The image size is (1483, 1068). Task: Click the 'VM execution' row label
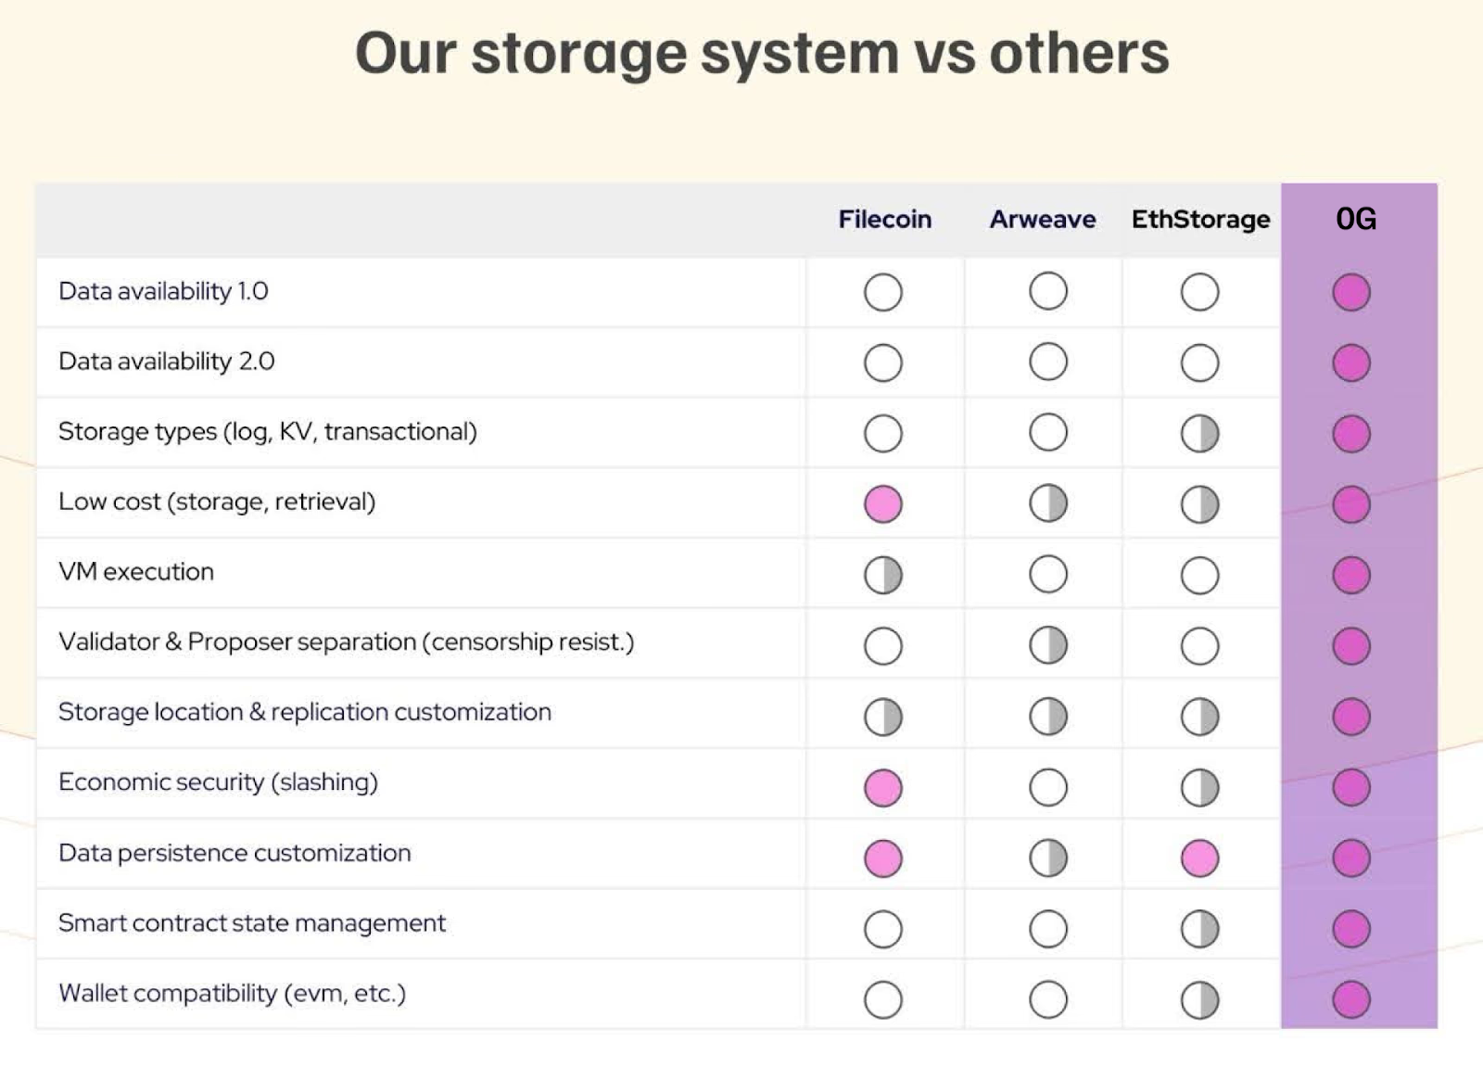136,571
